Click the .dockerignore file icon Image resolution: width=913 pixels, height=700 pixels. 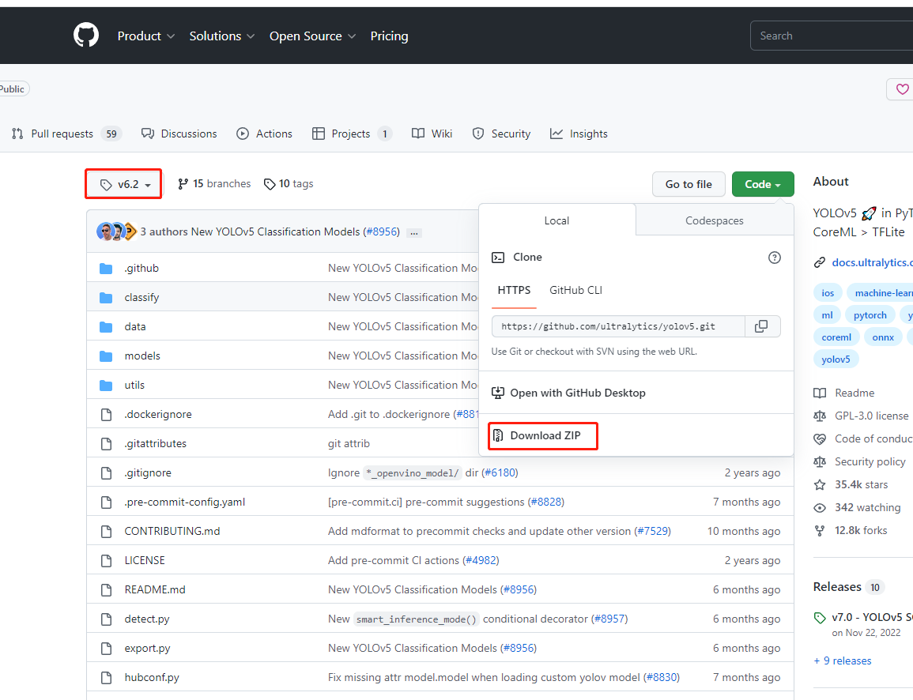pos(106,414)
